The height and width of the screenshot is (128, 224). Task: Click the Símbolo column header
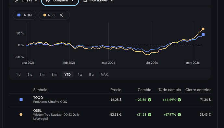[40, 90]
